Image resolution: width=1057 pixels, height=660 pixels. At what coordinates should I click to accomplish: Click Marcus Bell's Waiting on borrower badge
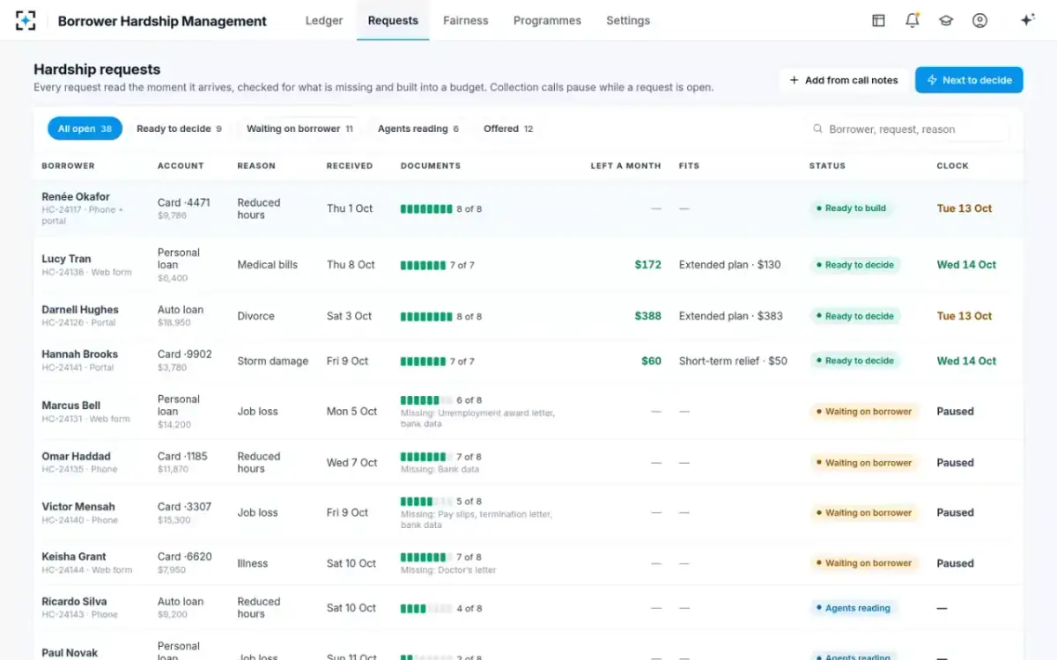[x=863, y=411]
